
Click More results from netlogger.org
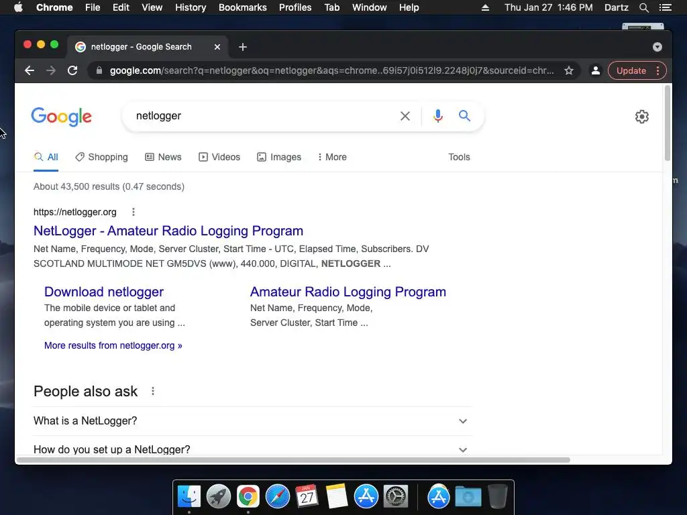(113, 345)
